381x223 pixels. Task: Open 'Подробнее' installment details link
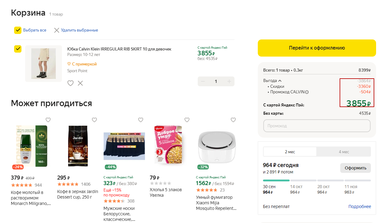(360, 206)
